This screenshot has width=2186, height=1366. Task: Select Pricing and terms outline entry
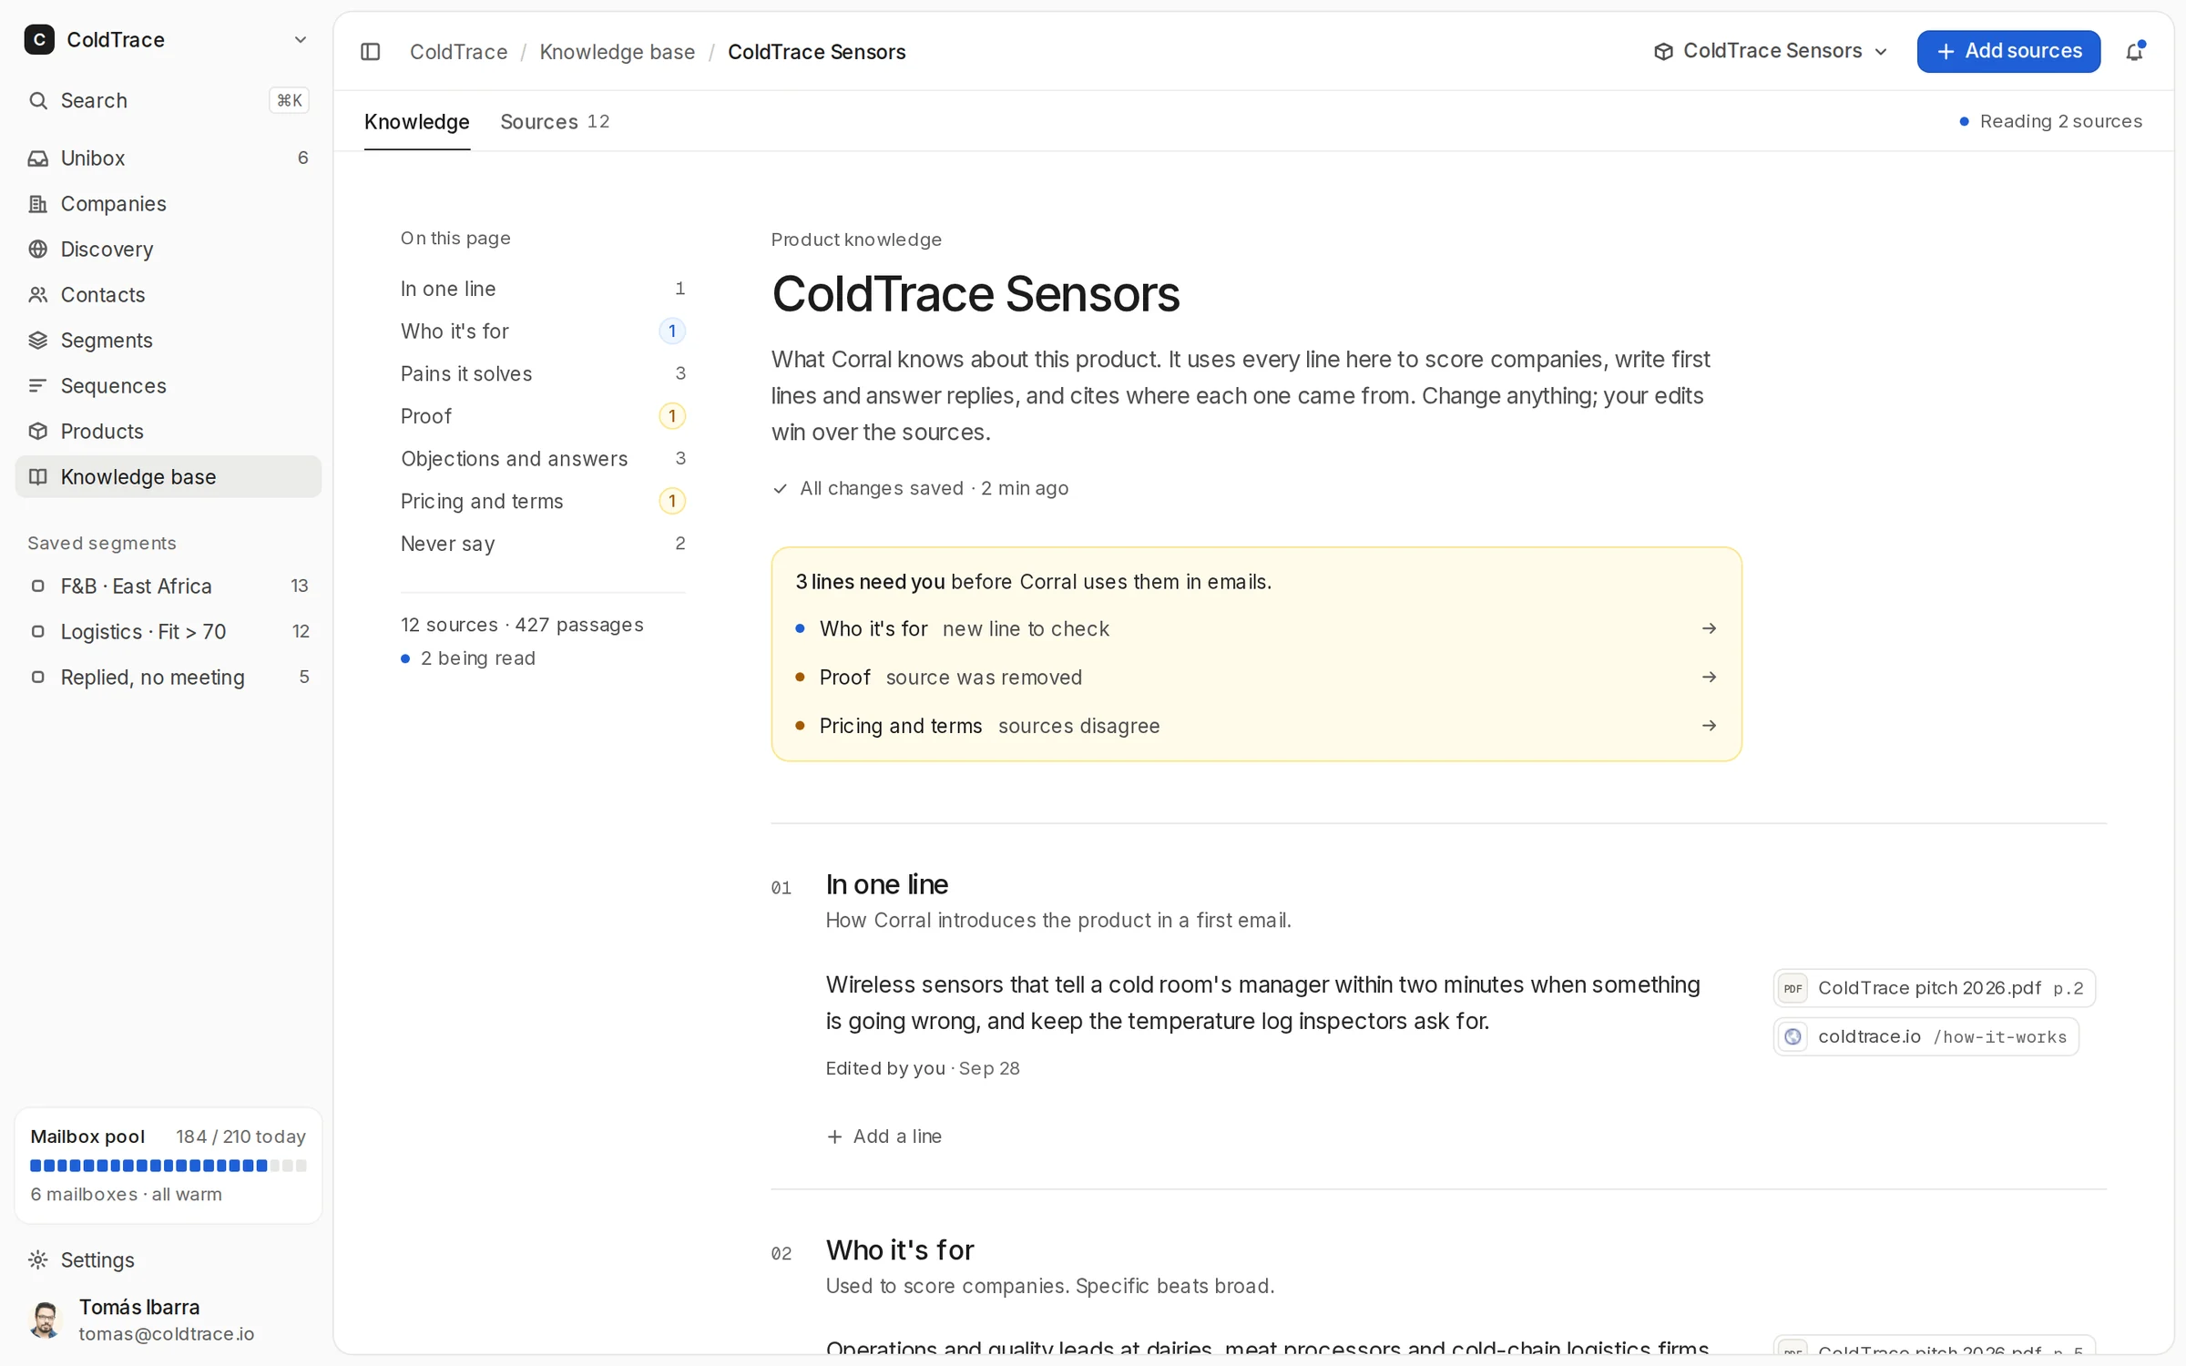pos(543,502)
